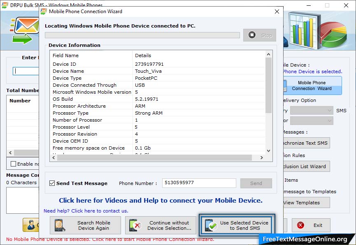Click the bar chart graphic in header
This screenshot has height=245, width=356.
coord(304,30)
